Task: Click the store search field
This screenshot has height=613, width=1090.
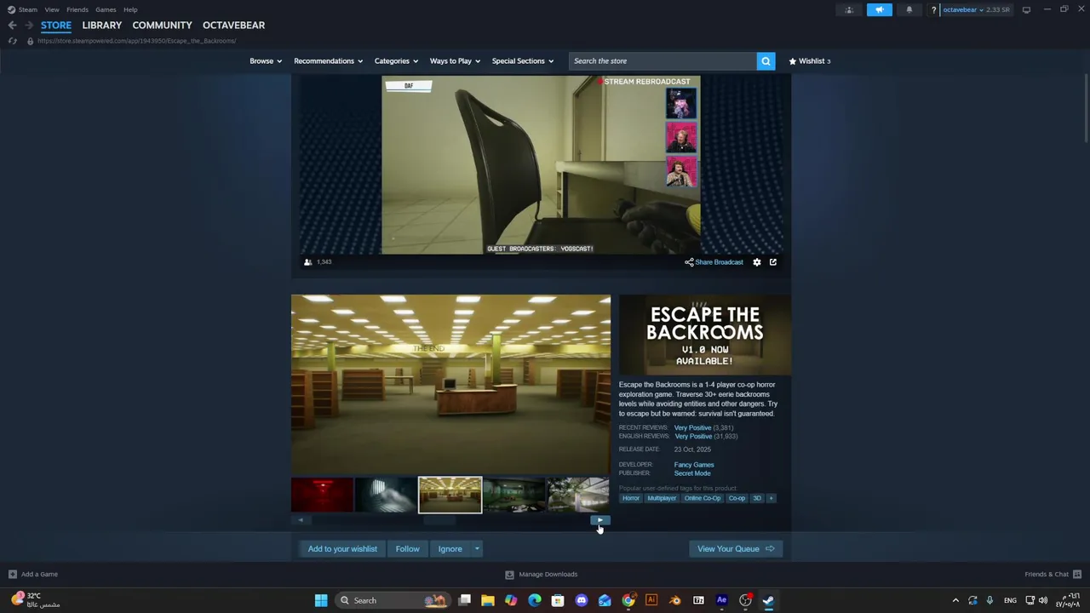Action: click(663, 61)
